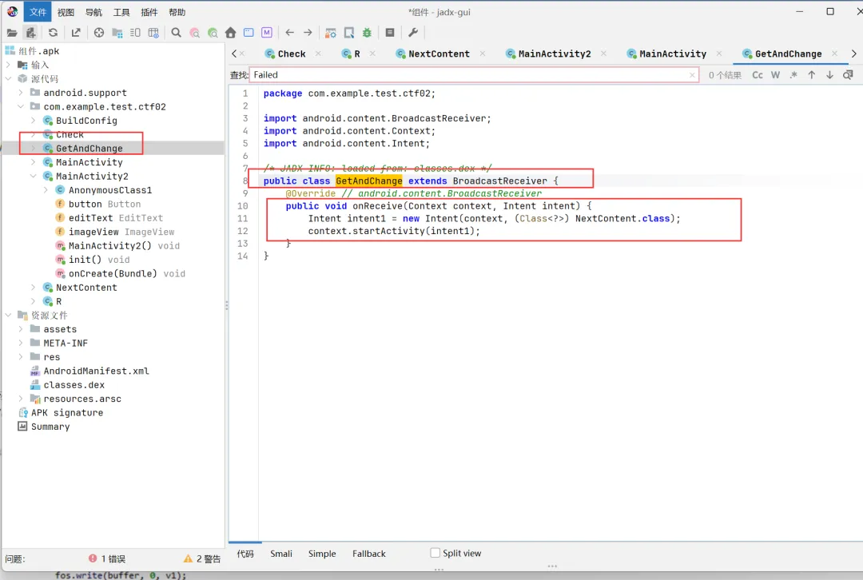Reload files with the refresh icon
Viewport: 863px width, 580px height.
(53, 33)
